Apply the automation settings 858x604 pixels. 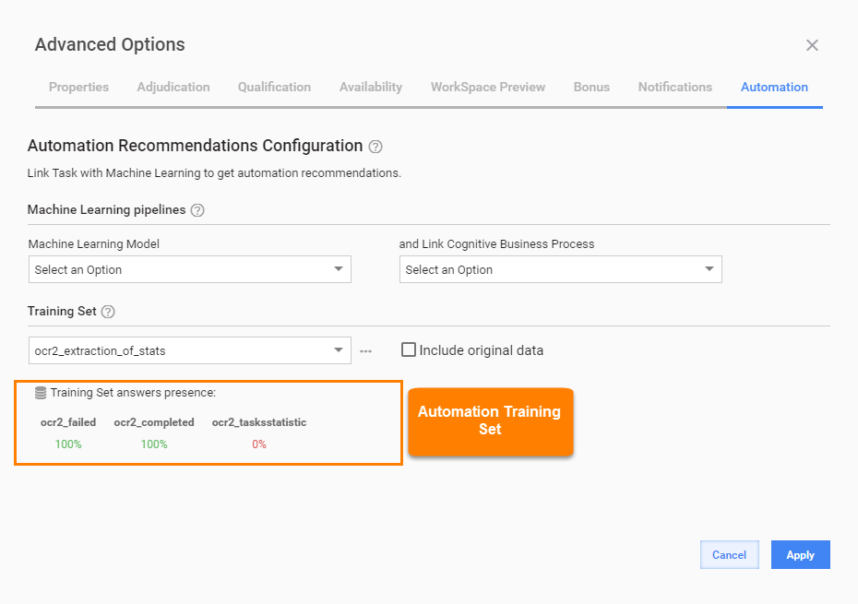[x=801, y=555]
